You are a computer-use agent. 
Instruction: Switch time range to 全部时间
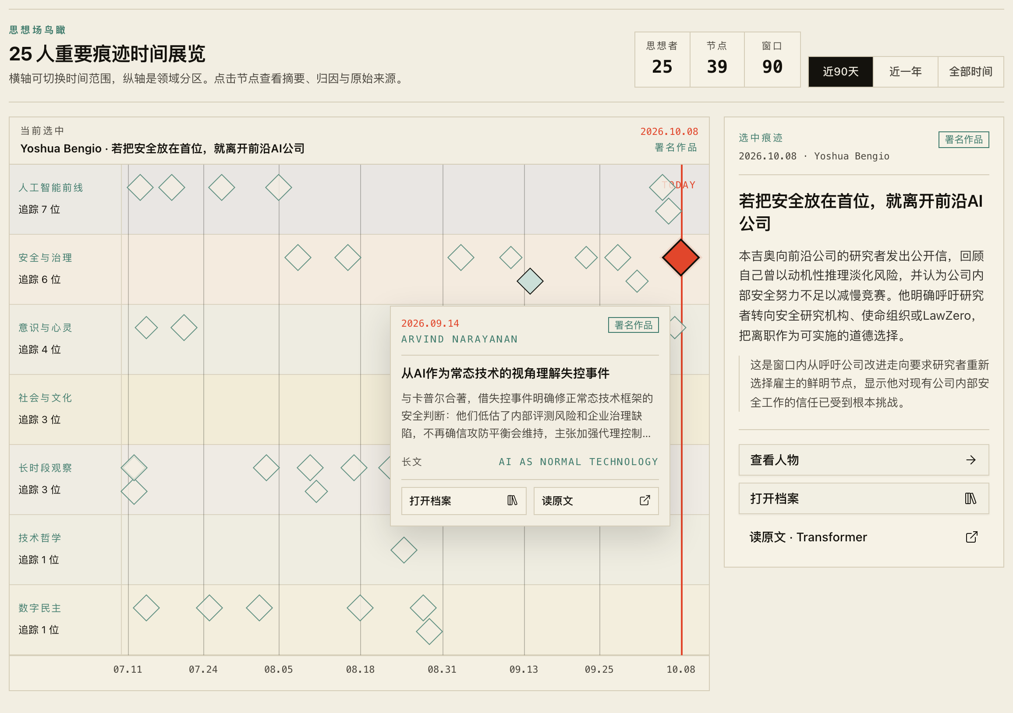(970, 71)
